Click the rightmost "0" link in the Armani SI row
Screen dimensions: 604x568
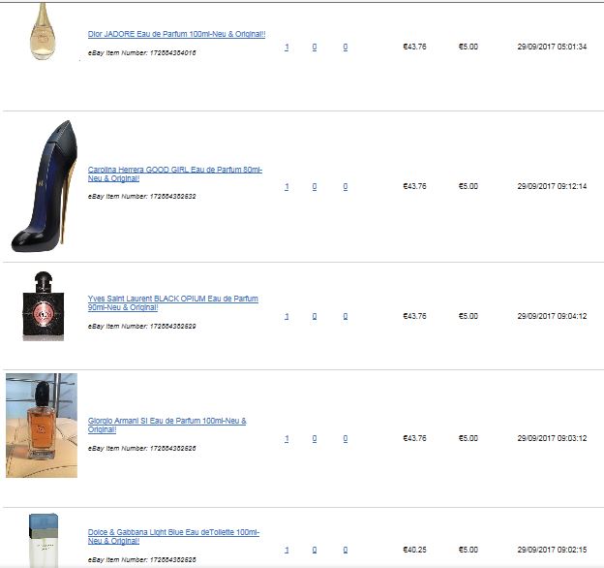(346, 438)
